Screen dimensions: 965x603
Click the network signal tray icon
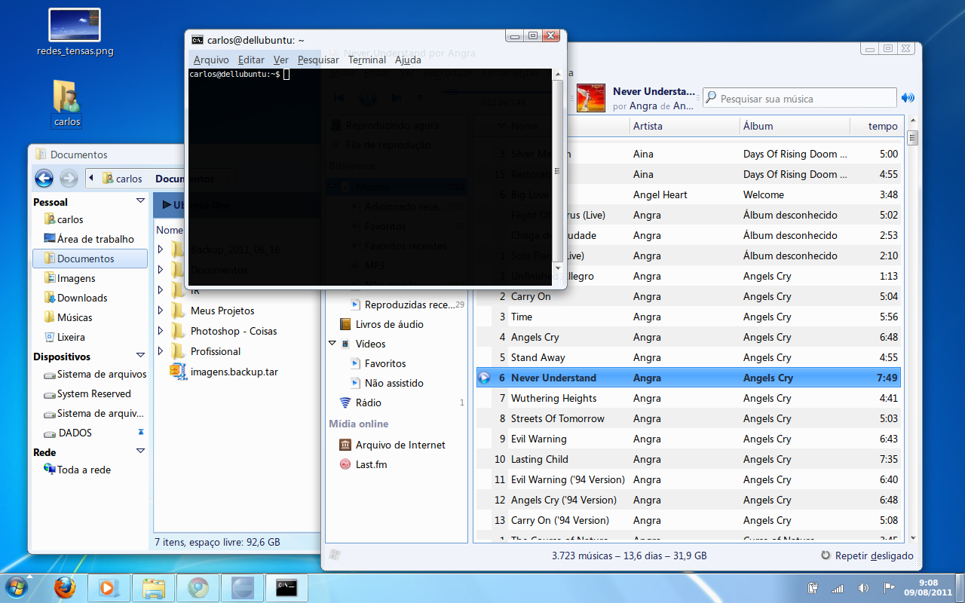pos(838,588)
